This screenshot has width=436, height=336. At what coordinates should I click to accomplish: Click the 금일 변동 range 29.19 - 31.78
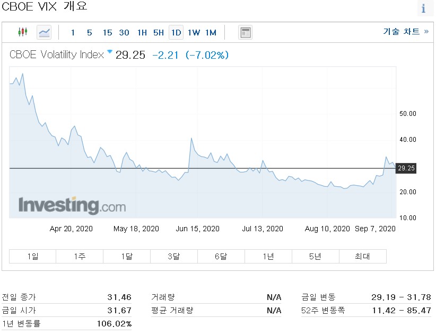(x=401, y=297)
